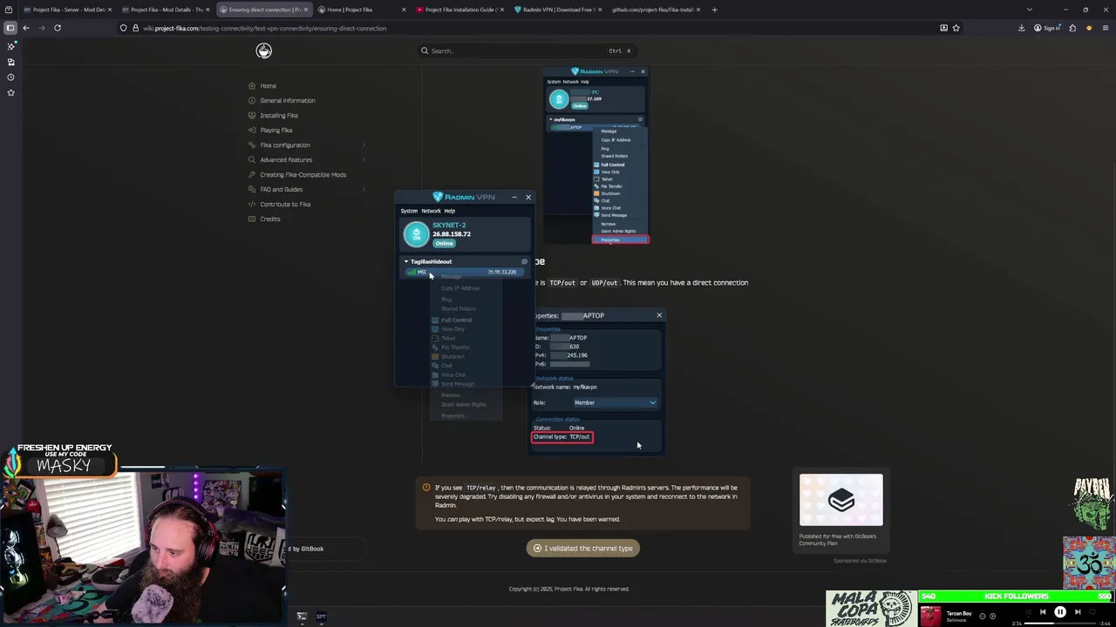Image resolution: width=1116 pixels, height=627 pixels.
Task: Open browser sidebar panel toggle
Action: pyautogui.click(x=10, y=28)
